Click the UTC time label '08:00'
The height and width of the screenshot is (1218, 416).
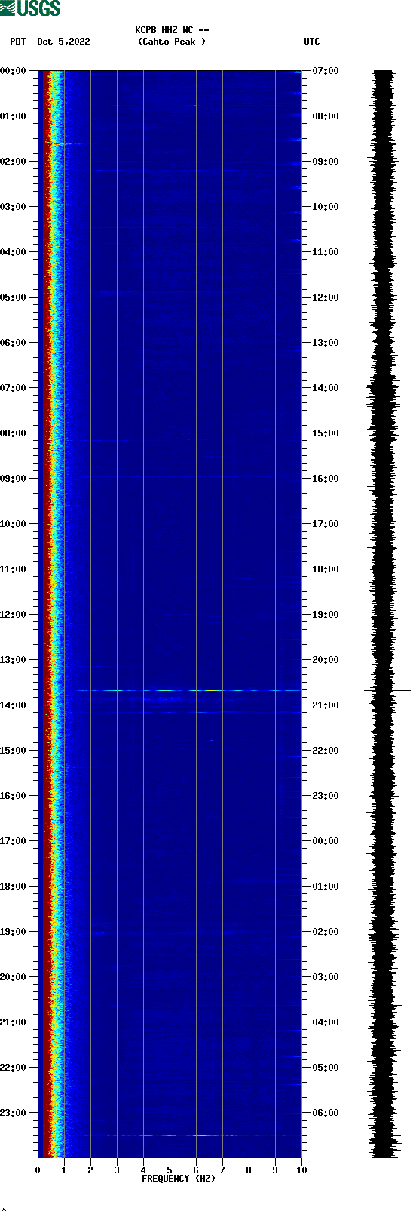(x=326, y=116)
